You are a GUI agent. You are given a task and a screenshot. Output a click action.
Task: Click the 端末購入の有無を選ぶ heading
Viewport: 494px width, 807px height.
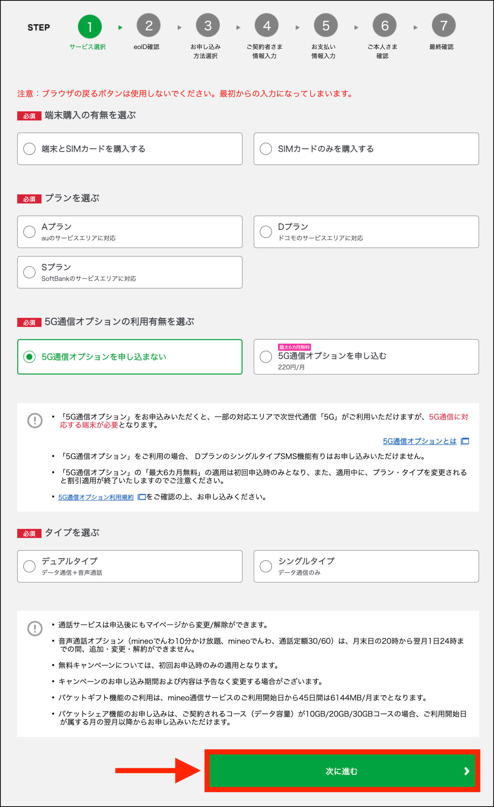[90, 115]
